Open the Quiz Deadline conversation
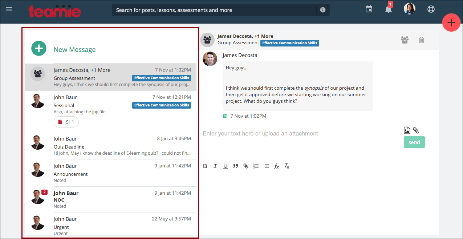 coord(111,146)
